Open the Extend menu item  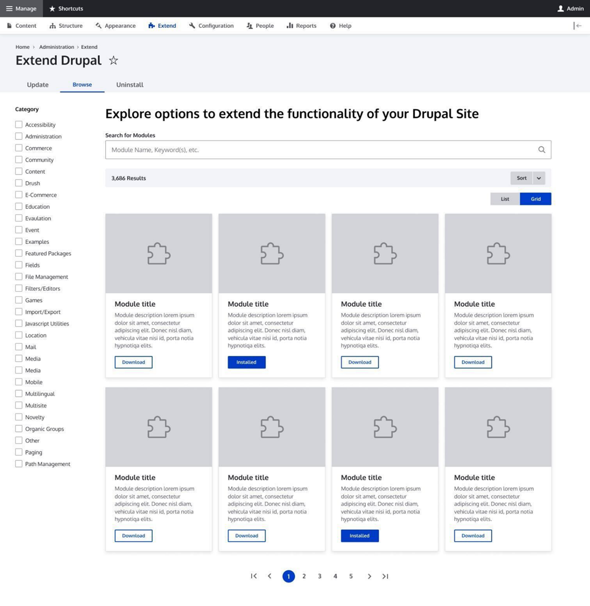[x=163, y=26]
